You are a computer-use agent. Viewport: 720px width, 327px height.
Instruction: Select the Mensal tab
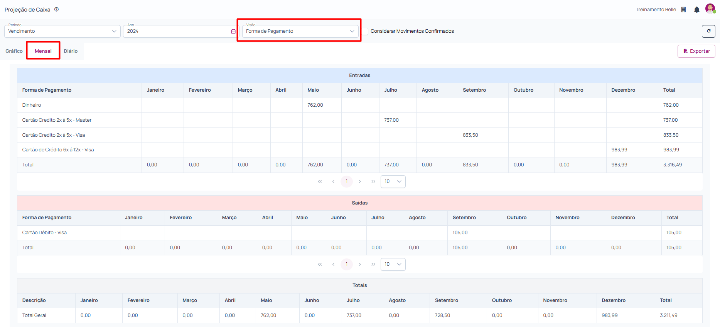coord(43,51)
